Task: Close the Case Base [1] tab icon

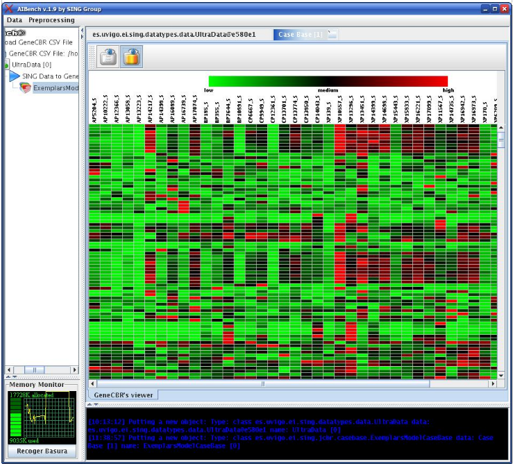Action: point(333,34)
